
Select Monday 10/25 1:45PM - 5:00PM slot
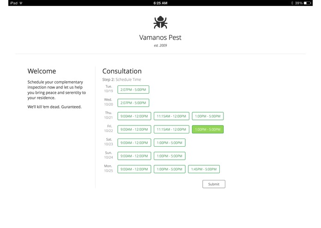(204, 169)
